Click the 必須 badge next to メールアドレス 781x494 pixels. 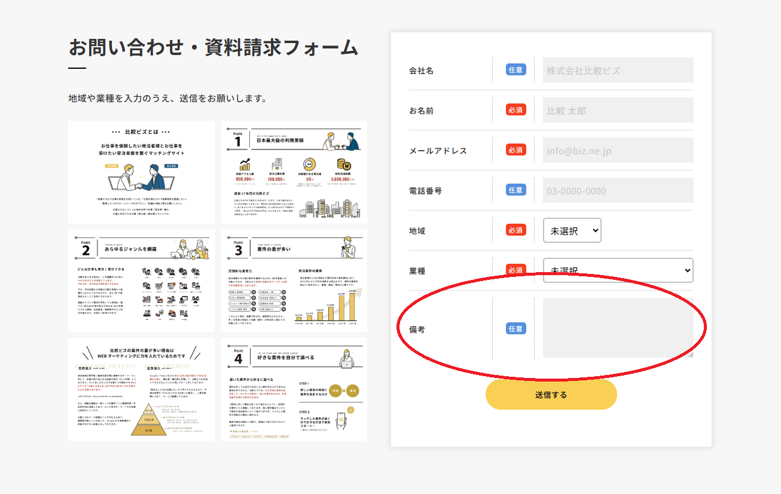(515, 150)
